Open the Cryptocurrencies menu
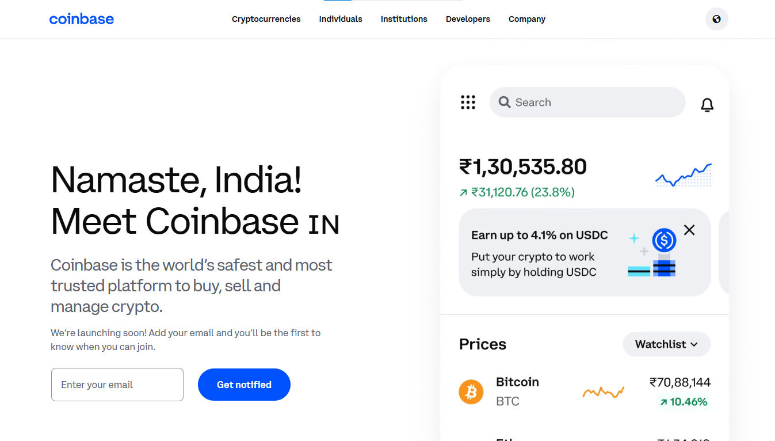Image resolution: width=775 pixels, height=441 pixels. click(266, 19)
